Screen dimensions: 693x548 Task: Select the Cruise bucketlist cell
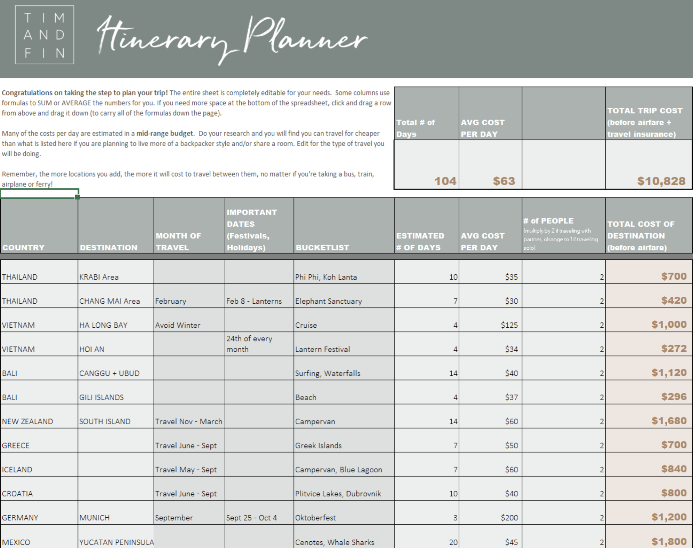344,320
